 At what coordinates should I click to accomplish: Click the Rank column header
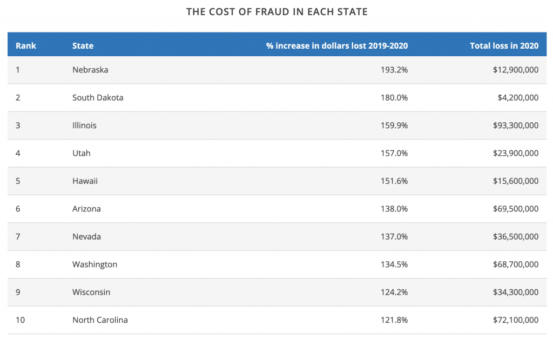[x=26, y=45]
